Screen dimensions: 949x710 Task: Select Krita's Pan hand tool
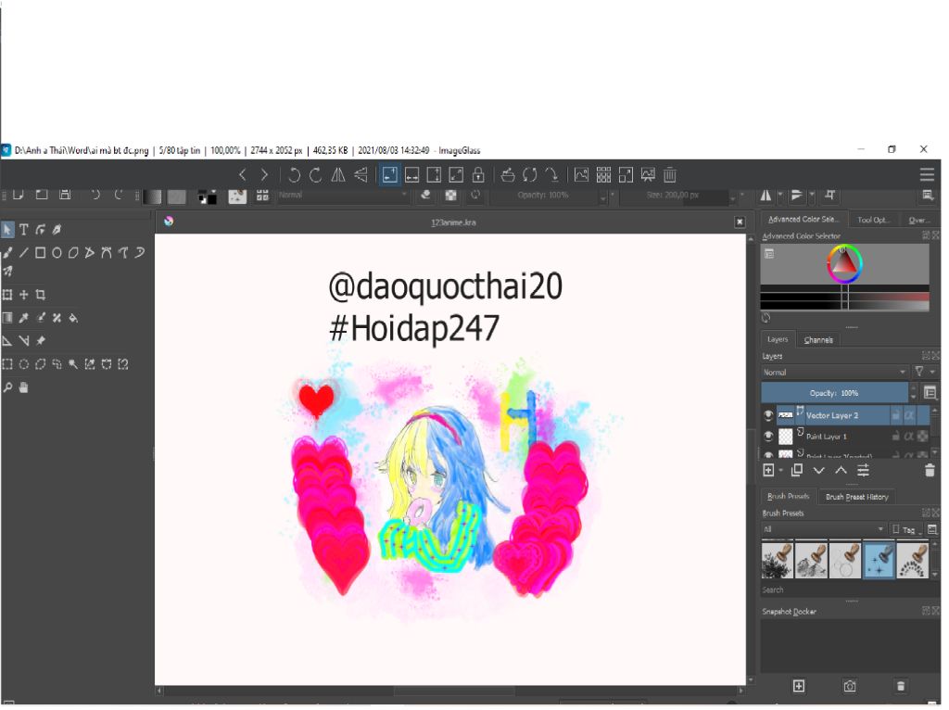[23, 388]
